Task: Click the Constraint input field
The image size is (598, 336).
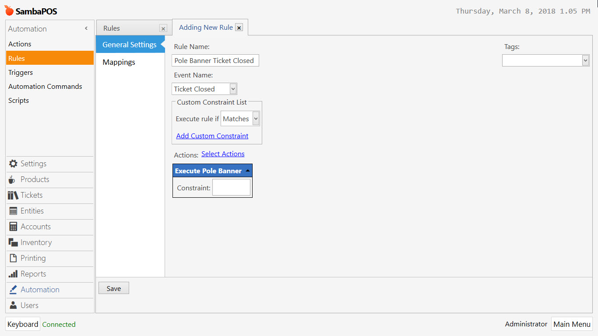Action: [231, 187]
